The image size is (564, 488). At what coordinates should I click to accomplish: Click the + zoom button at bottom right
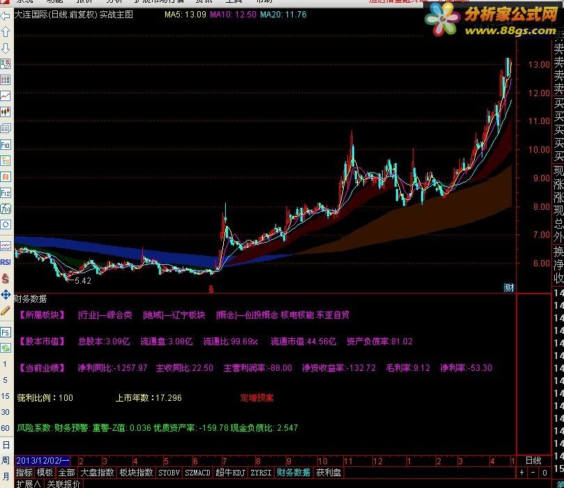(521, 472)
